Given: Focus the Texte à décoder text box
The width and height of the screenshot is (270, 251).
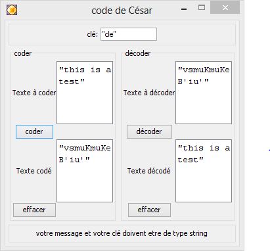Looking at the screenshot, I should [204, 93].
